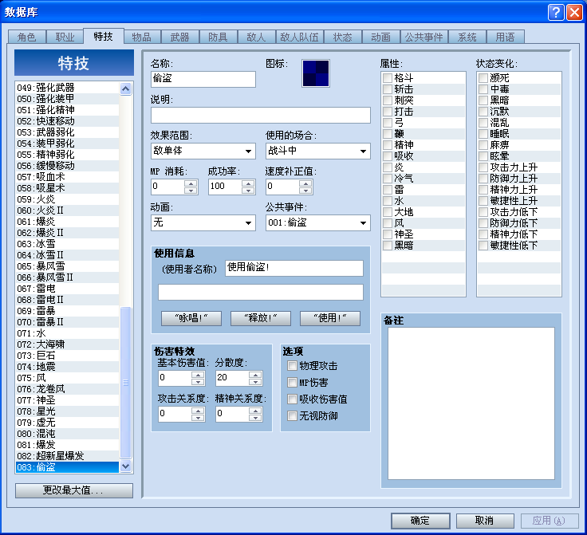The image size is (587, 535).
Task: Check the 神圣 attribute
Action: 388,234
